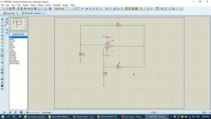Select the op-amp U1 on the schematic

[108, 46]
